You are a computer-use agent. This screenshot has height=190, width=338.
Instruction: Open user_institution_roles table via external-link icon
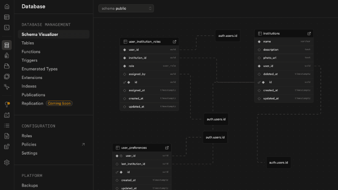click(174, 42)
